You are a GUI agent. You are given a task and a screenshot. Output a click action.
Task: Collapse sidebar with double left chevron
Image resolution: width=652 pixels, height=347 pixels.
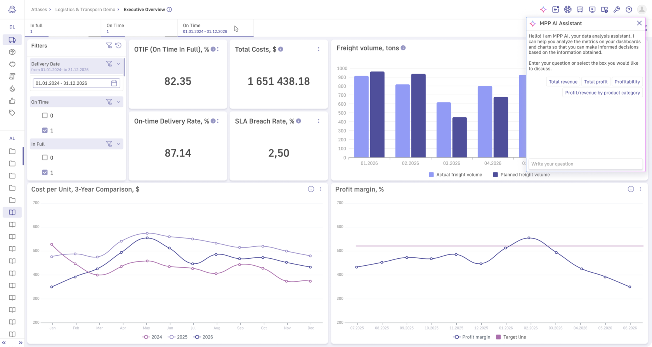pos(4,343)
